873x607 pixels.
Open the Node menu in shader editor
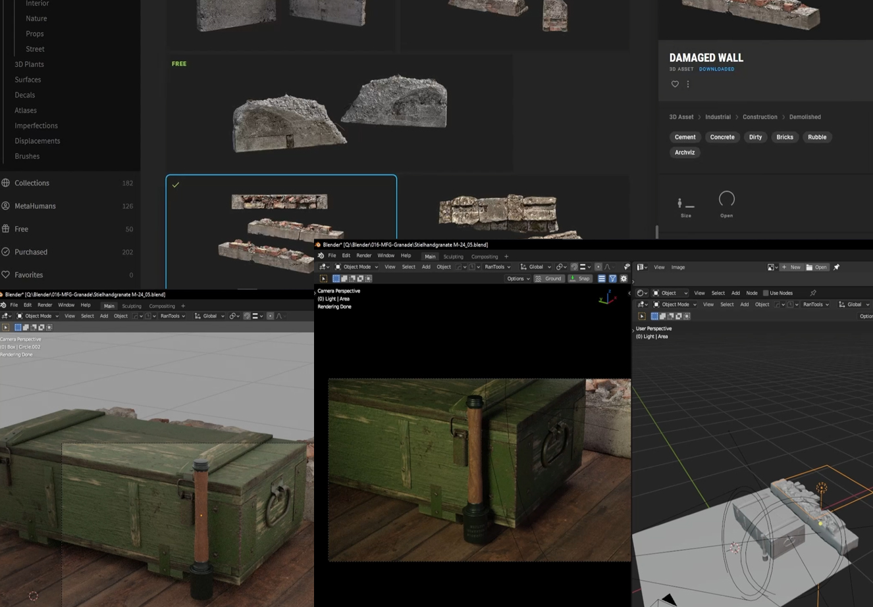[752, 293]
